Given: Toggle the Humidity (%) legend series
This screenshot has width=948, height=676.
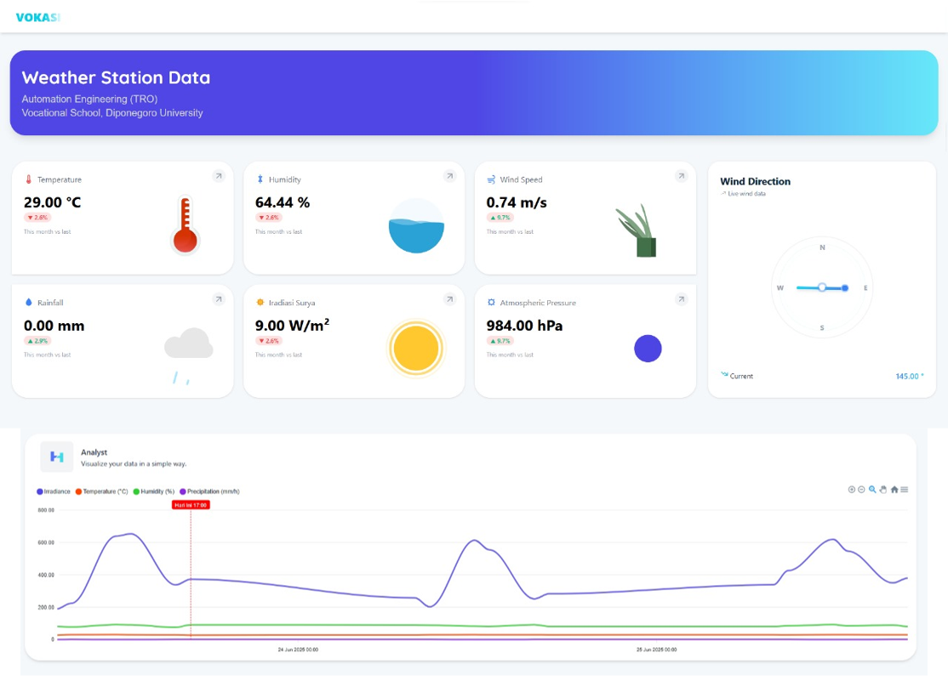Looking at the screenshot, I should (x=157, y=491).
